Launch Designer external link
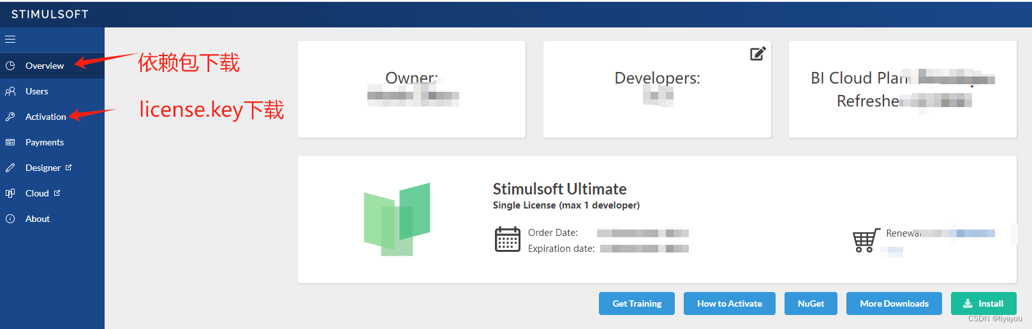Viewport: 1032px width, 329px height. pyautogui.click(x=52, y=168)
